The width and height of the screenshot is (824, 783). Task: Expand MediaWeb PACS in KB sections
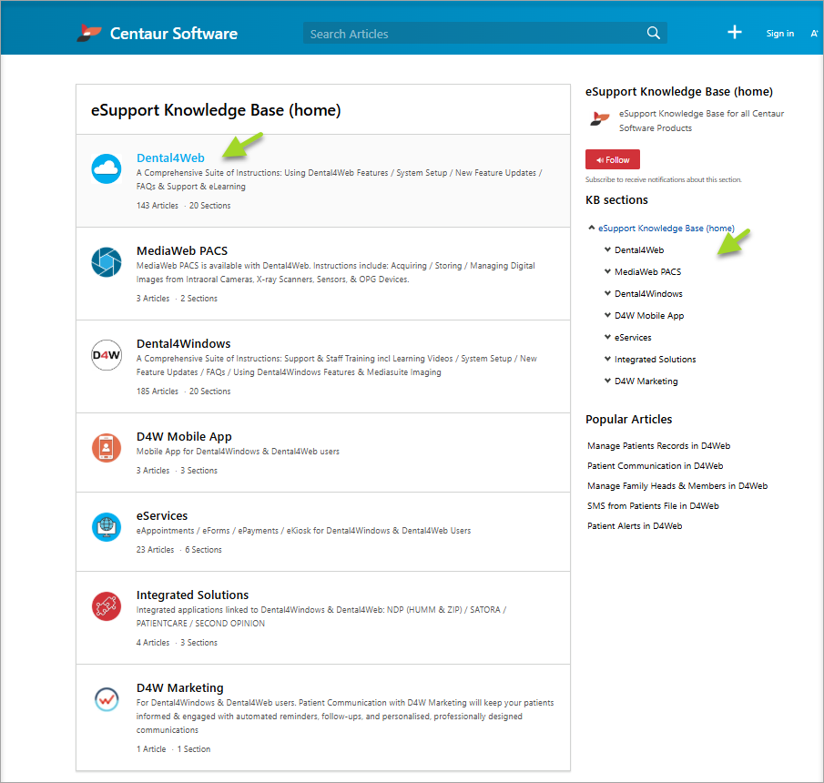click(x=607, y=271)
